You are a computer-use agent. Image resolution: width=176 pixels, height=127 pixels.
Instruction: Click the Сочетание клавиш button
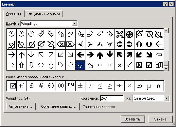click(59, 106)
